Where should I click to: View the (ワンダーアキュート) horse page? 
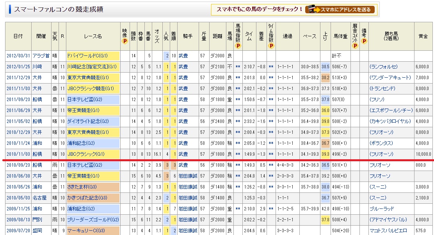click(x=390, y=78)
